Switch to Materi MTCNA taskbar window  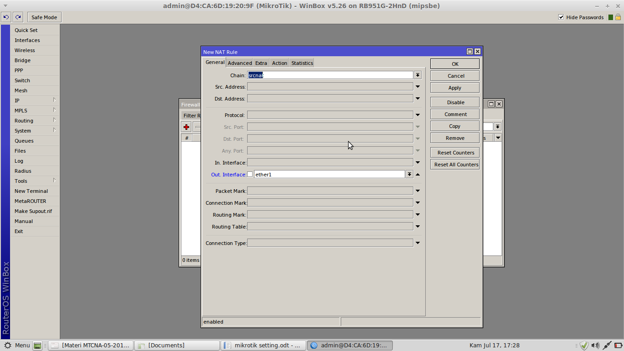point(91,346)
